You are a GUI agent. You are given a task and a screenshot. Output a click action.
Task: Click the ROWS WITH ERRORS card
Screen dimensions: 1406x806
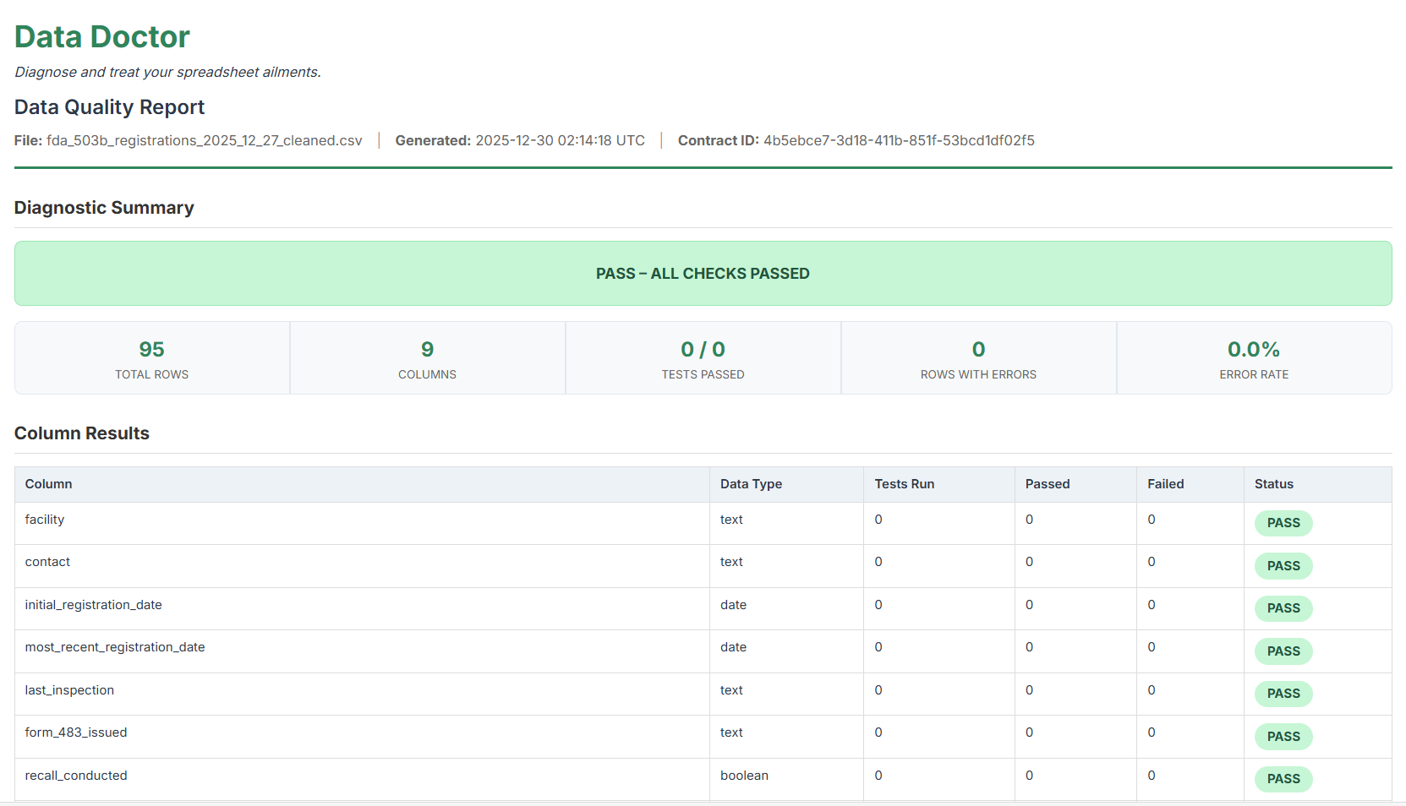tap(978, 357)
